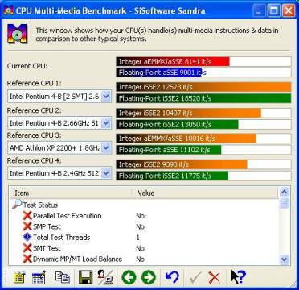Click the user/computer send icon in toolbar
Screen dimensions: 299x290
(x=105, y=277)
